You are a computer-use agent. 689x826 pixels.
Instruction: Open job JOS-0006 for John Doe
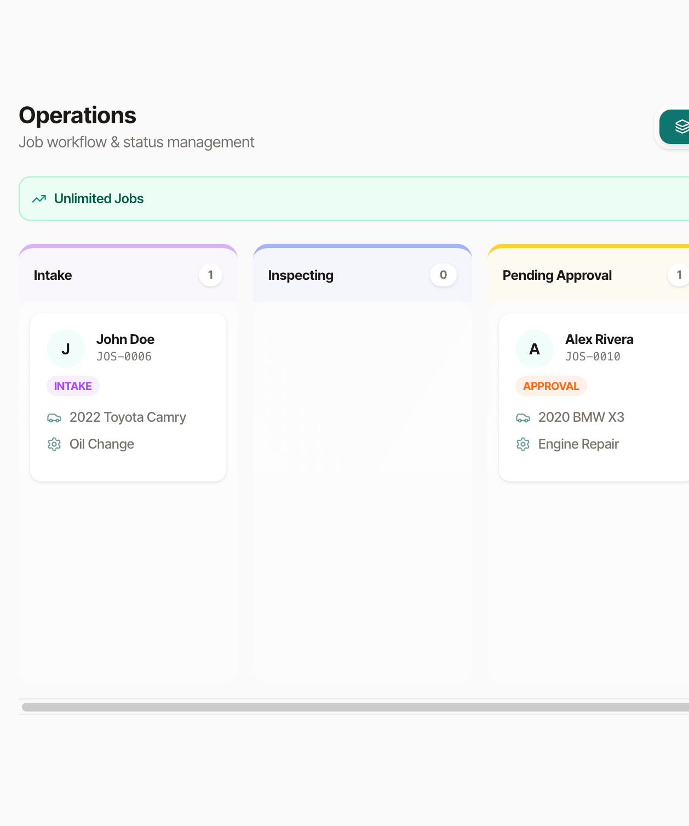(x=128, y=398)
